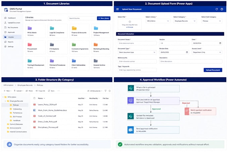Image resolution: width=228 pixels, height=152 pixels.
Task: Click the Document Name input field
Action: pos(137,43)
